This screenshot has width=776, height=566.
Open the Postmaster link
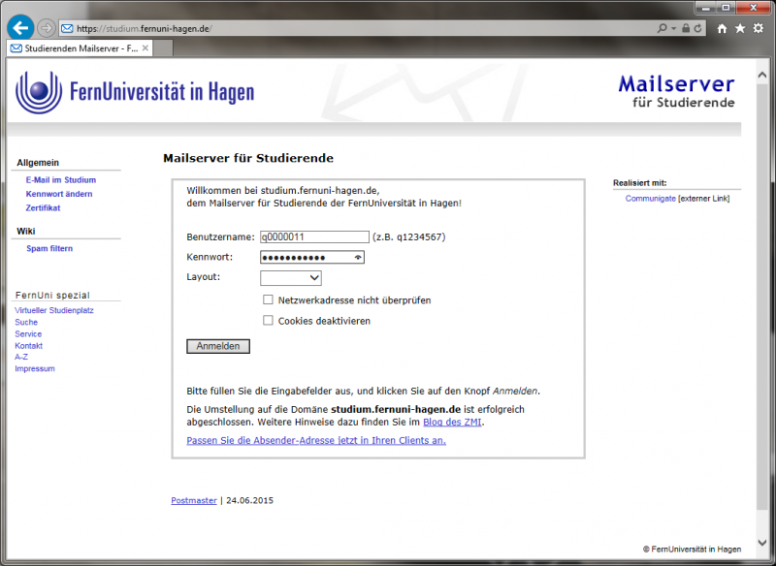tap(194, 500)
